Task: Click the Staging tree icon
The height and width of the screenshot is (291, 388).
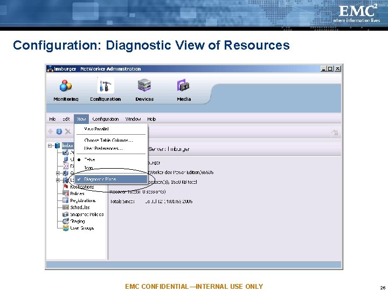Action: (x=66, y=221)
